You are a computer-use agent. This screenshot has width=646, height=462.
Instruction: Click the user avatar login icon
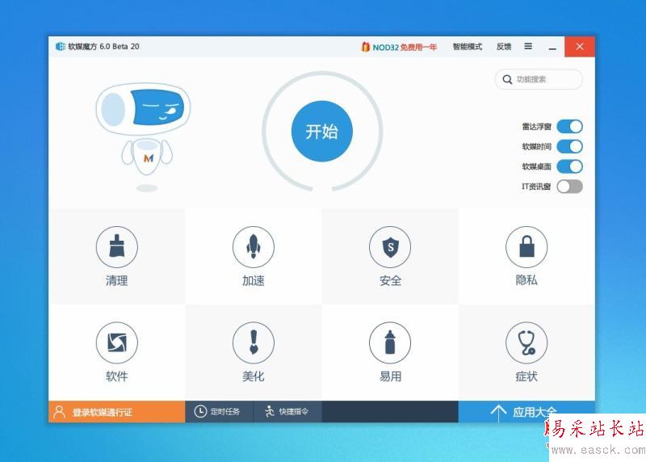[59, 411]
